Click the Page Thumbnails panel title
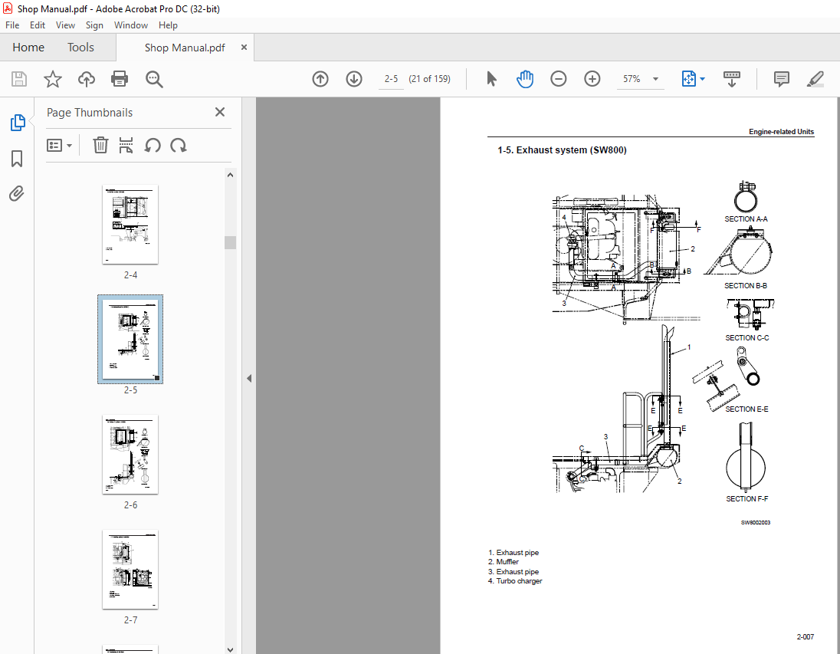This screenshot has width=840, height=654. coord(90,113)
